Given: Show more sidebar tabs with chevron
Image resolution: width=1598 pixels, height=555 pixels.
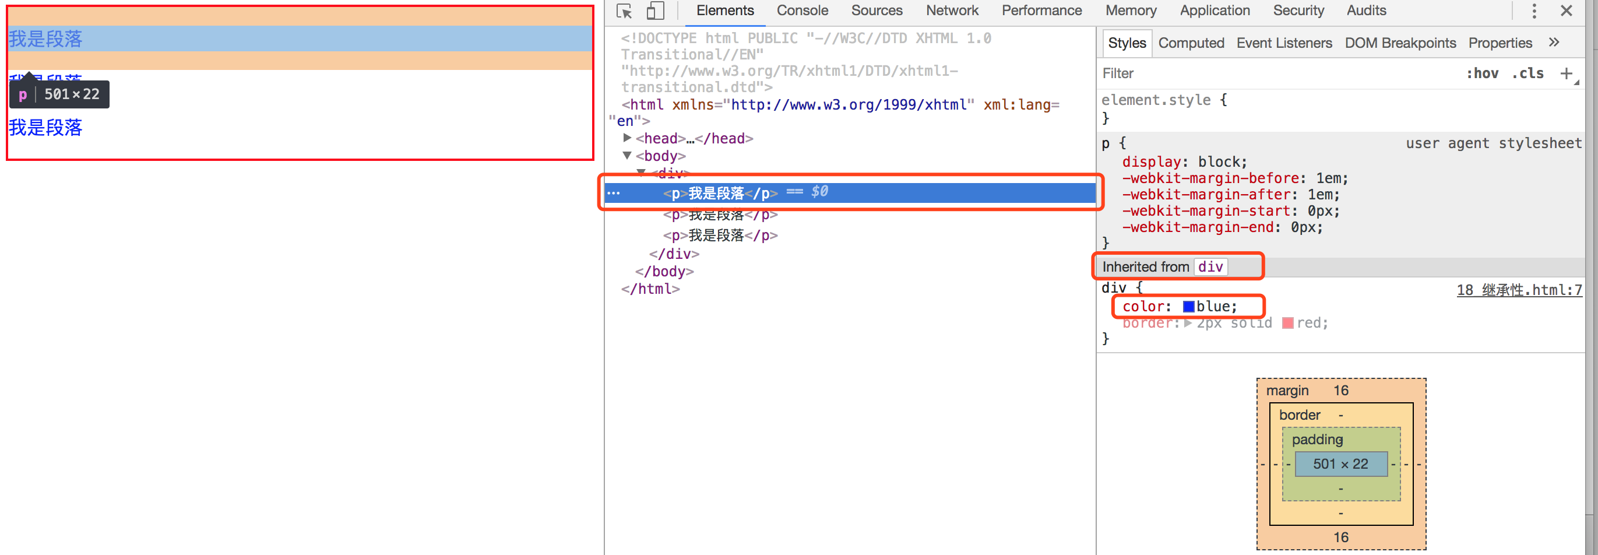Looking at the screenshot, I should pos(1554,42).
